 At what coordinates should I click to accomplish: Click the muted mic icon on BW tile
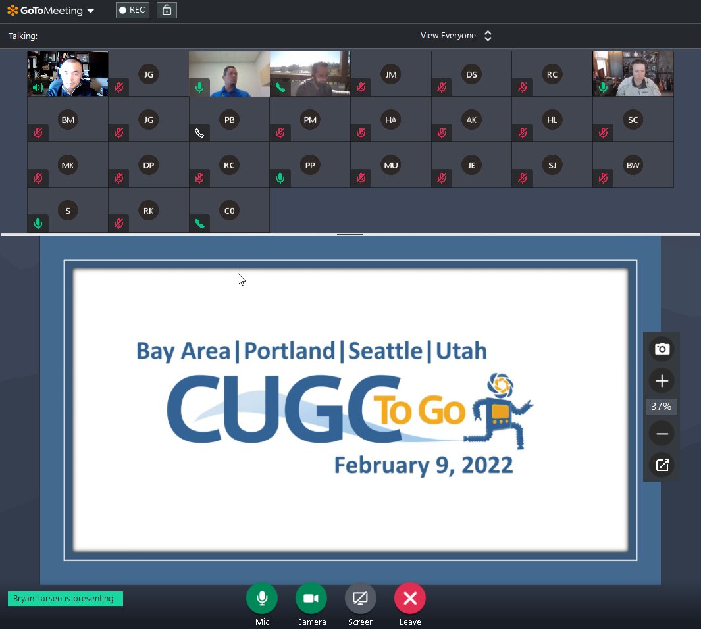603,178
